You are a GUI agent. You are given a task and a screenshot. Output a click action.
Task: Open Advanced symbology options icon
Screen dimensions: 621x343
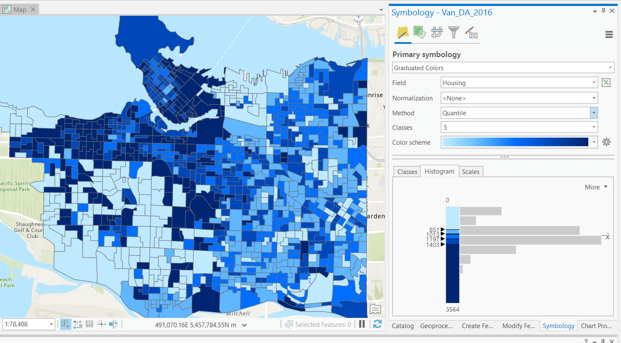pos(471,32)
